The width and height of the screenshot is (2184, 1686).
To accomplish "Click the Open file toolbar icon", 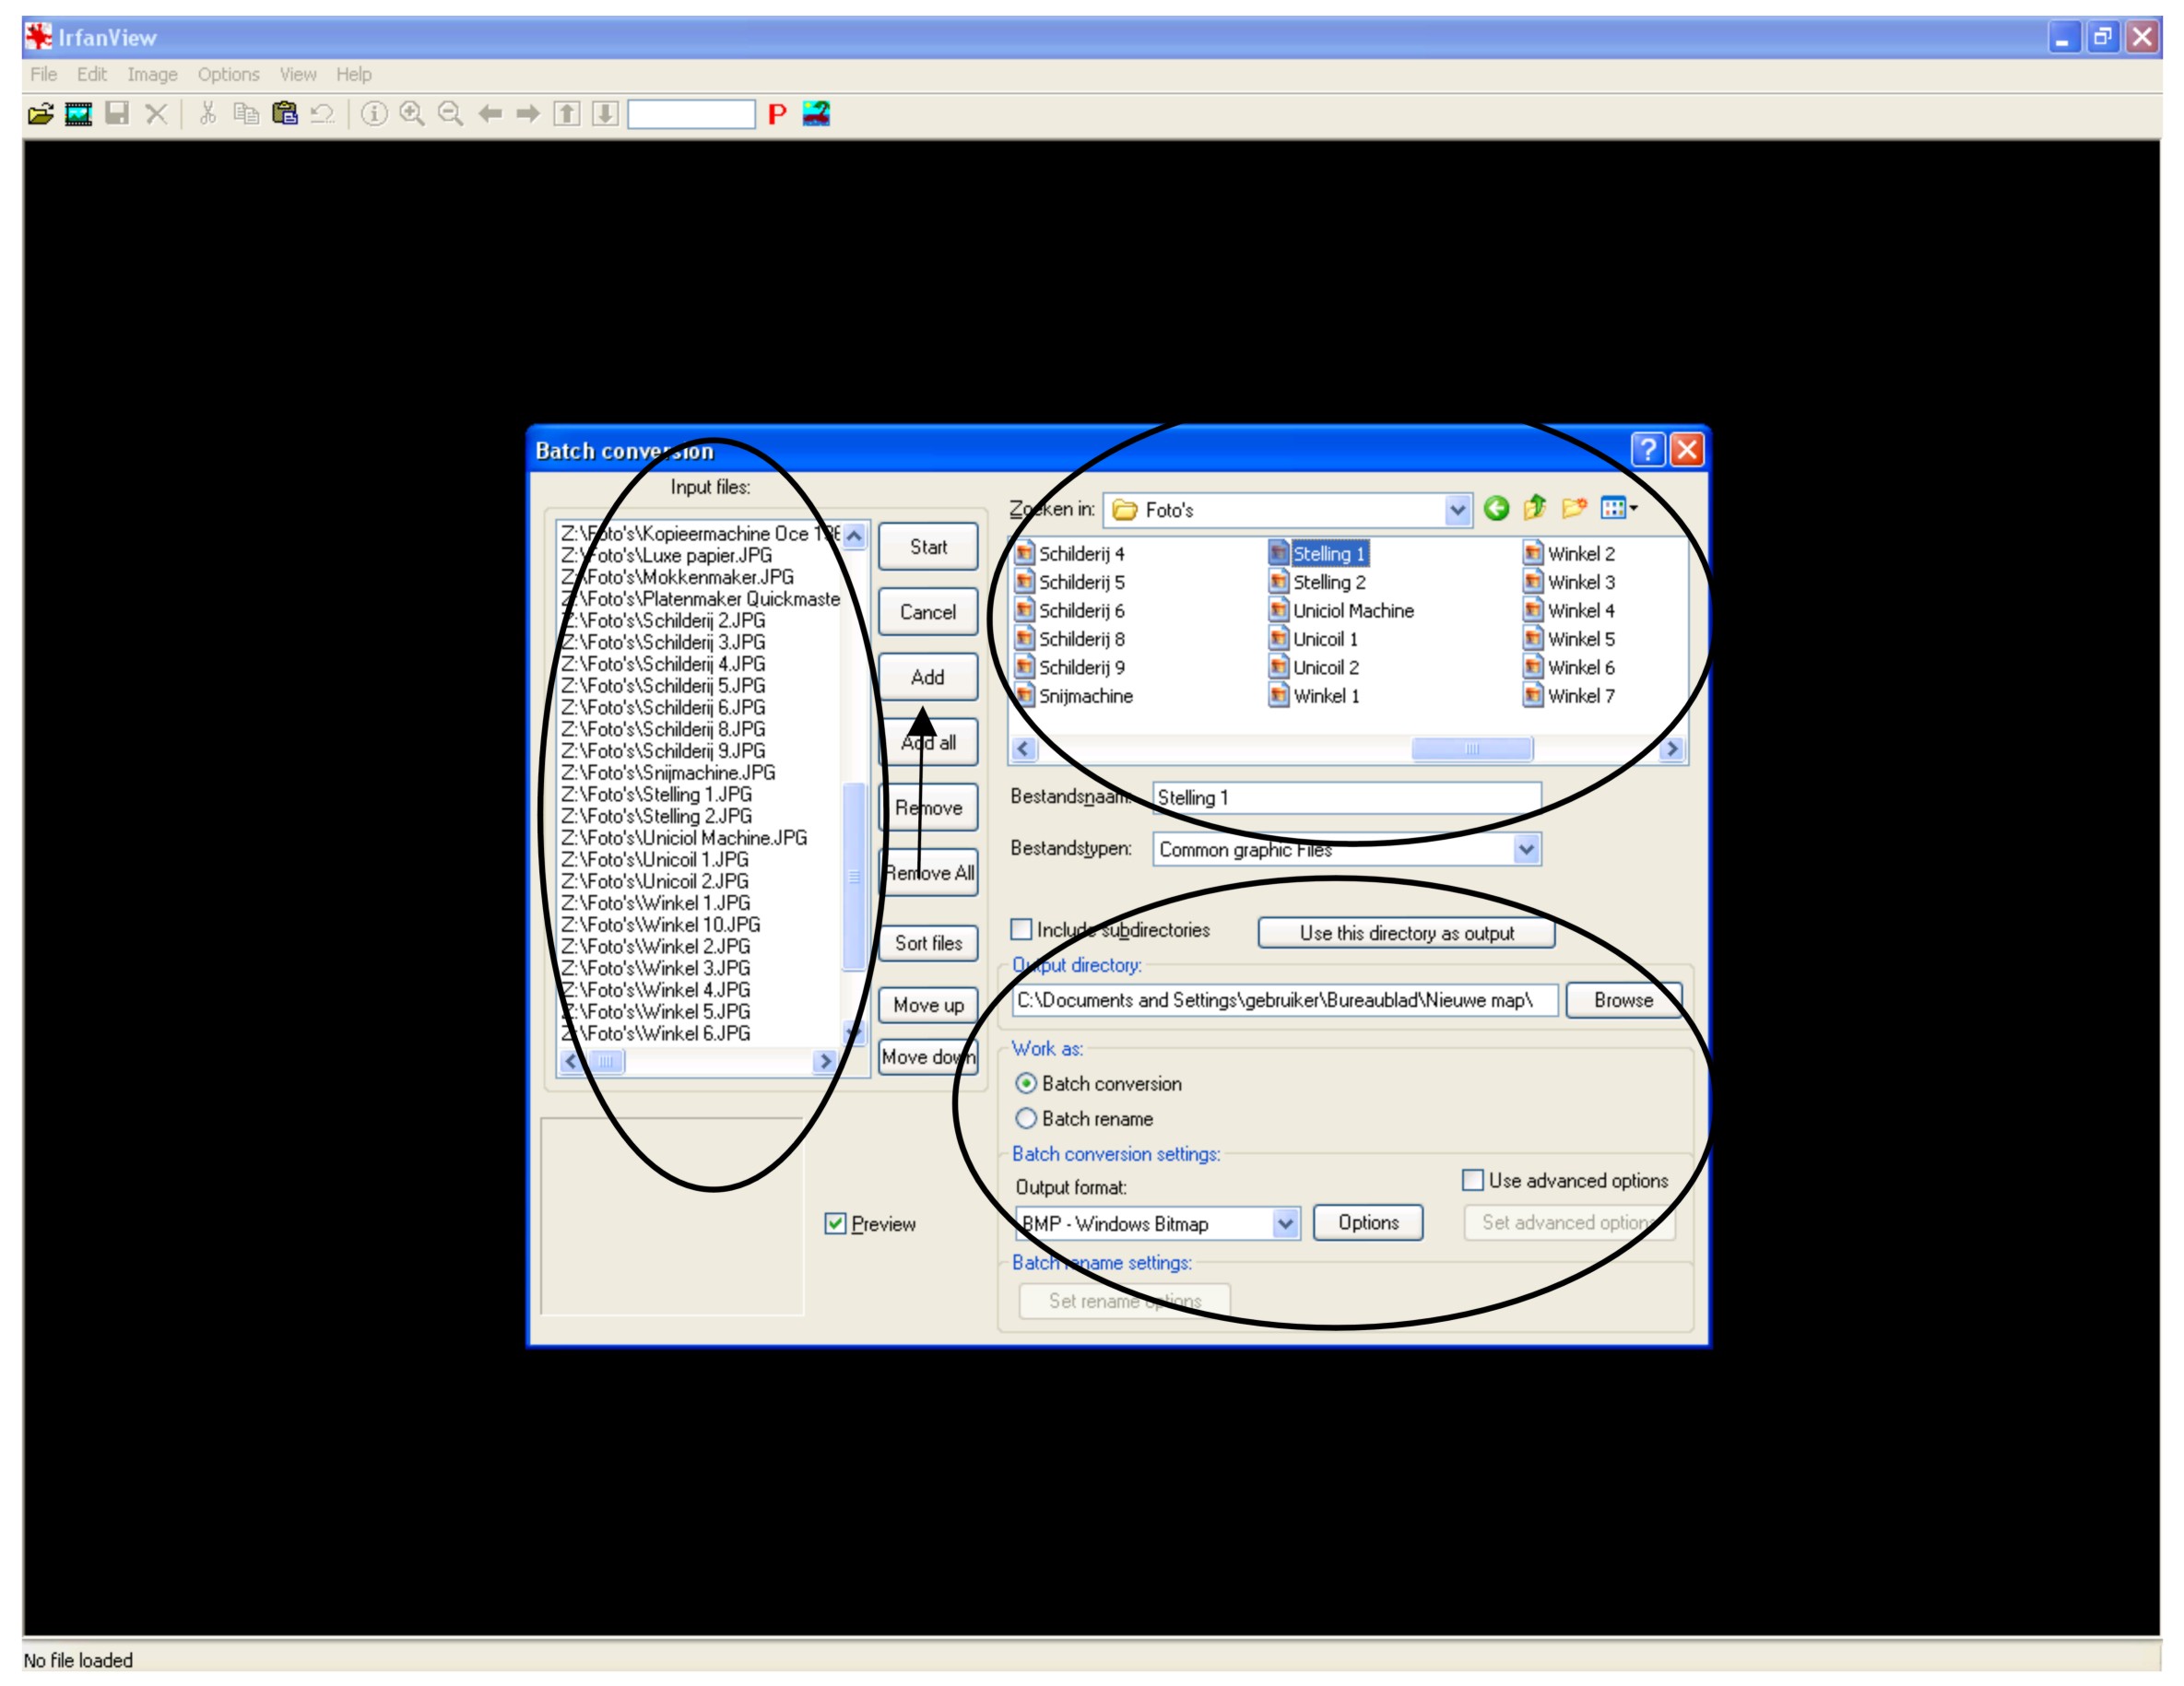I will [x=40, y=114].
